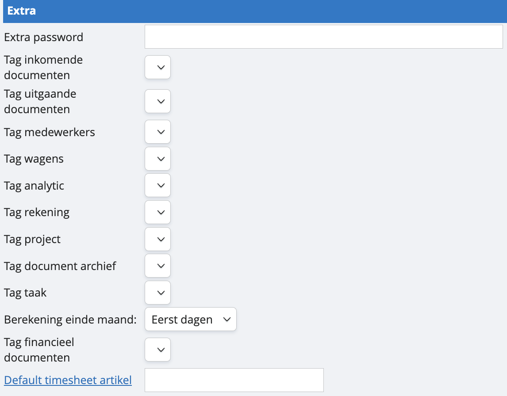Click the 'Tag medewerkers' label text
The width and height of the screenshot is (507, 396).
(x=50, y=132)
